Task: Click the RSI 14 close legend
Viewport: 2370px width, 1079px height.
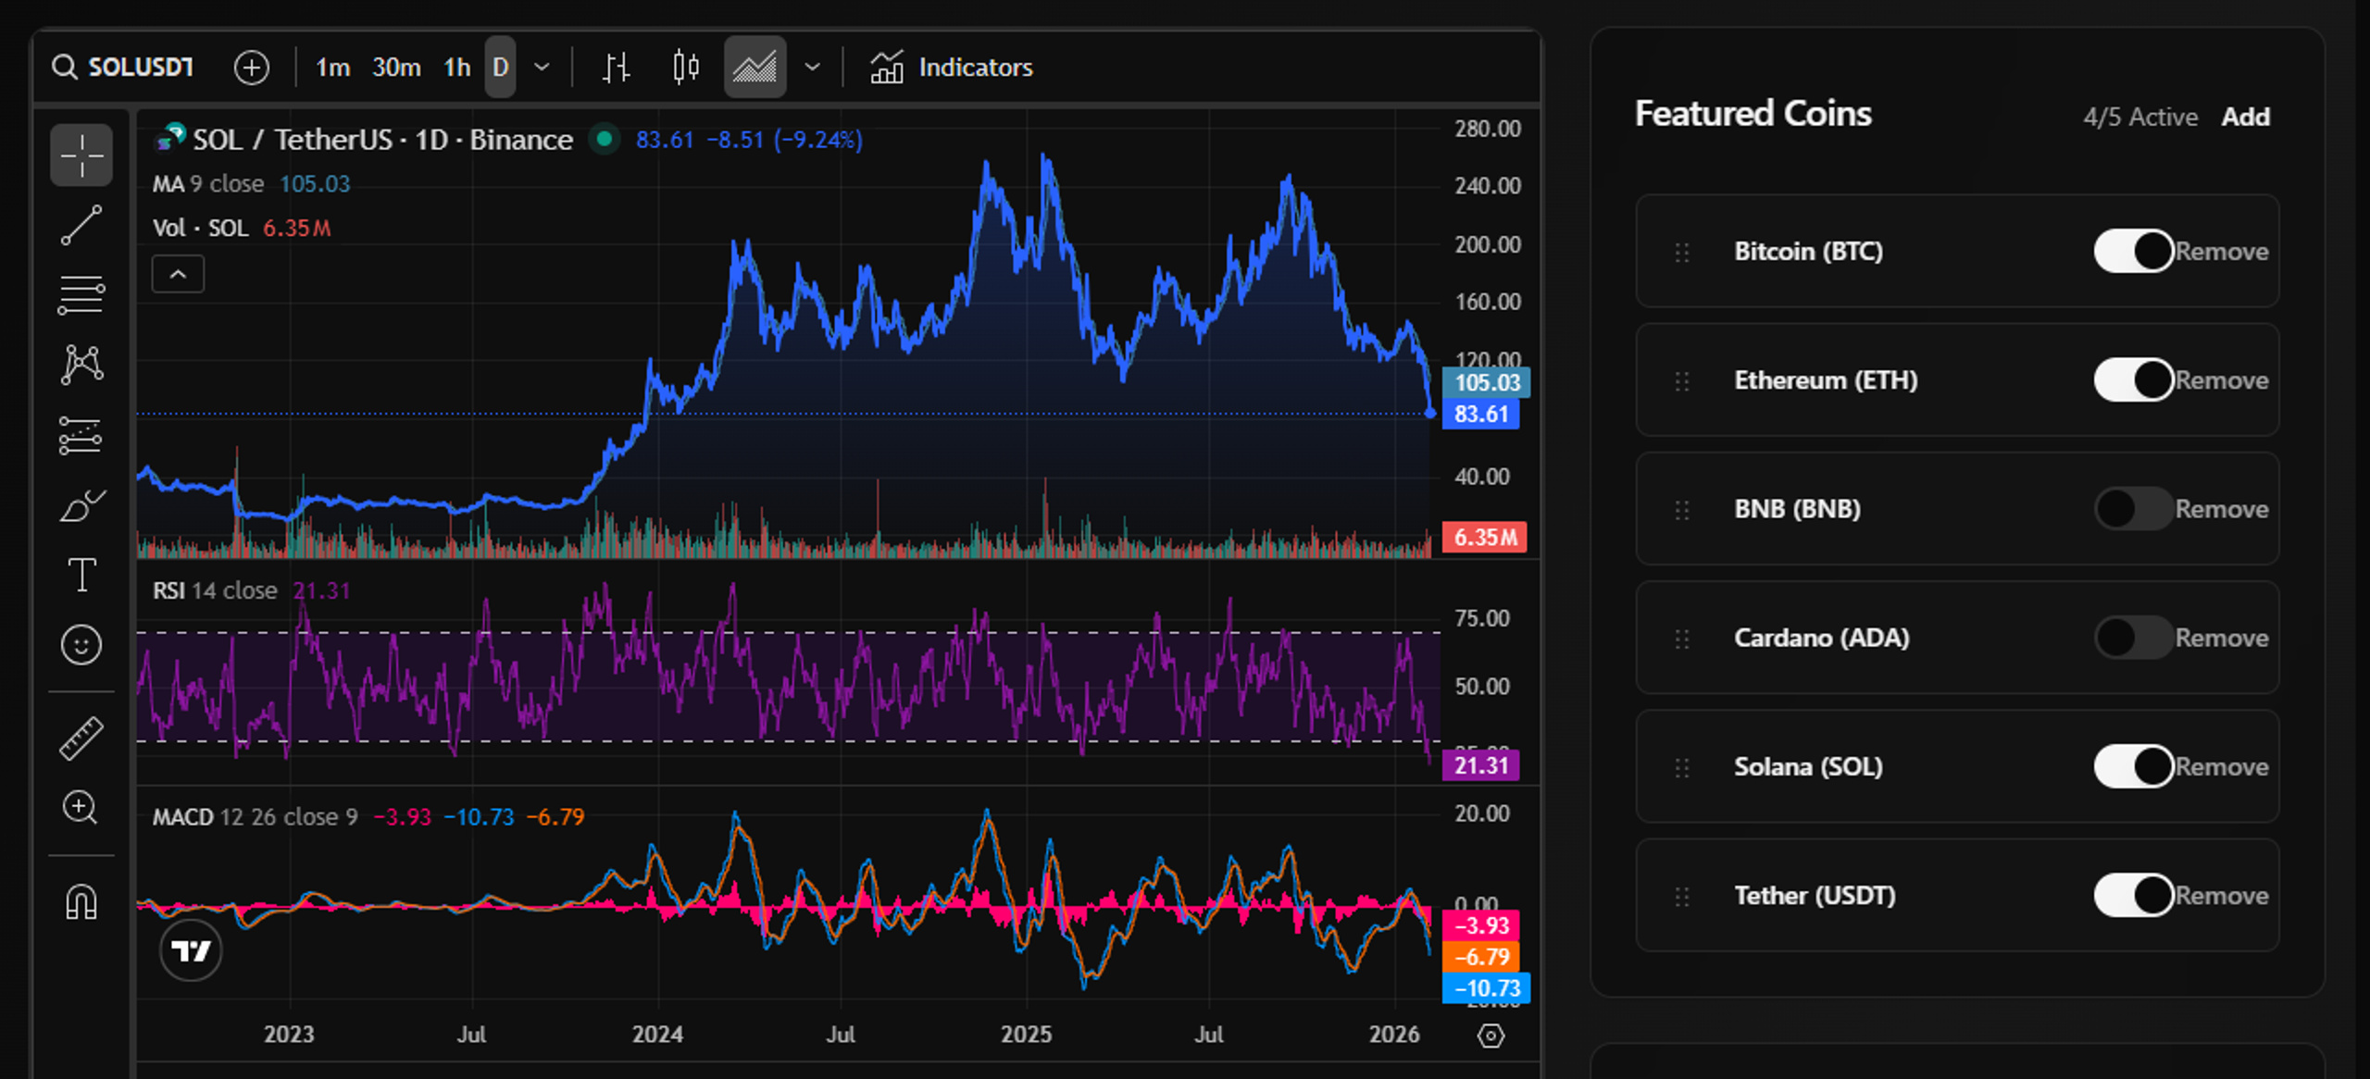Action: point(215,590)
